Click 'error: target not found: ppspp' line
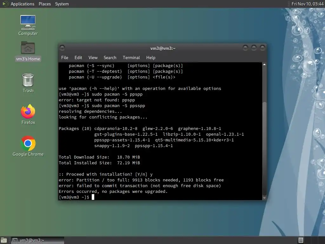This screenshot has width=325, height=244. (x=97, y=100)
